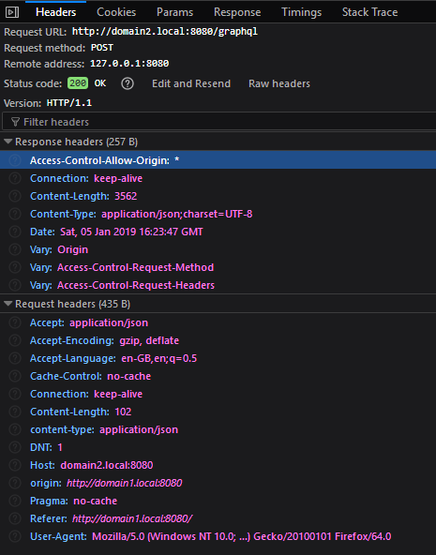Click help icon beside User-Agent header
Image resolution: width=436 pixels, height=555 pixels.
pos(15,536)
